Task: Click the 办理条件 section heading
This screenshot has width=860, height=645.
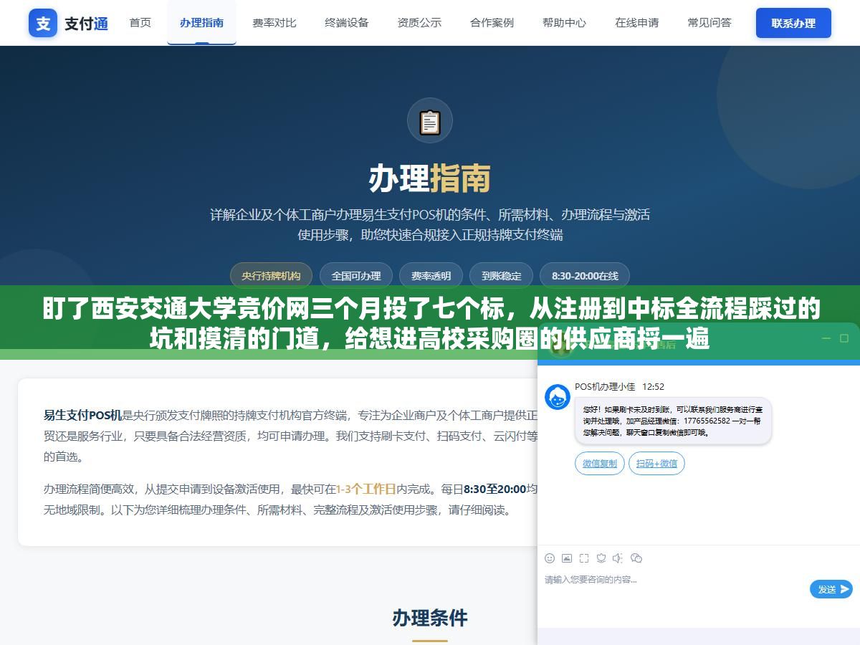Action: [x=430, y=618]
